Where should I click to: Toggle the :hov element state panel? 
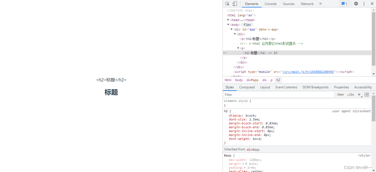340,94
